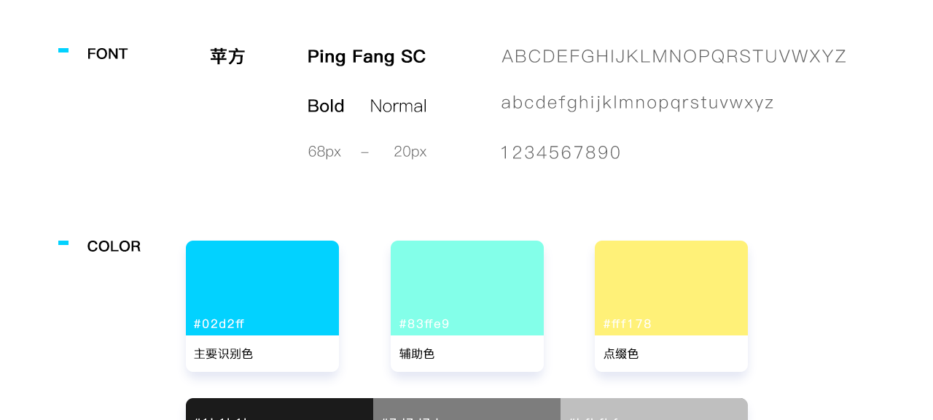The width and height of the screenshot is (933, 420).
Task: Pick the near-black swatch in bottom bar
Action: click(279, 409)
